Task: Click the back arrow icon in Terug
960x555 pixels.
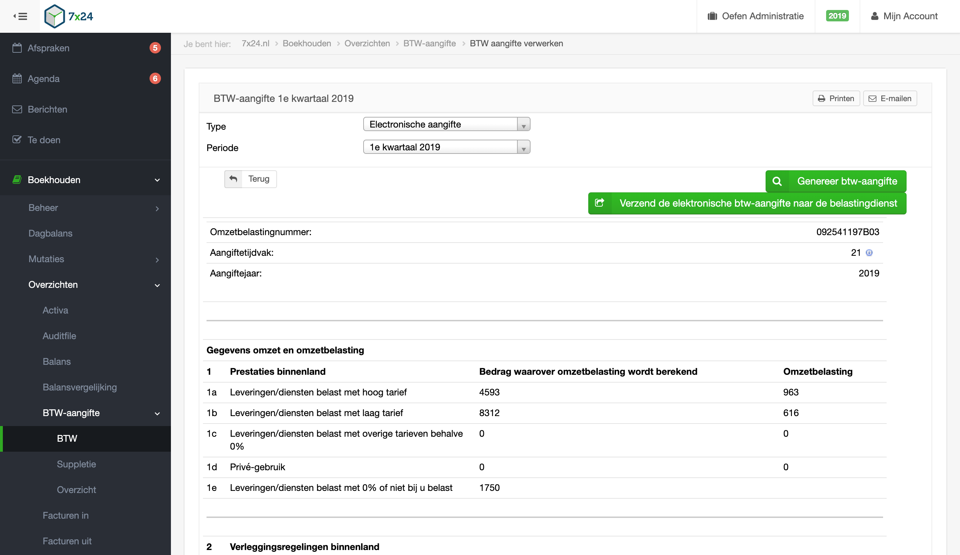Action: tap(233, 179)
